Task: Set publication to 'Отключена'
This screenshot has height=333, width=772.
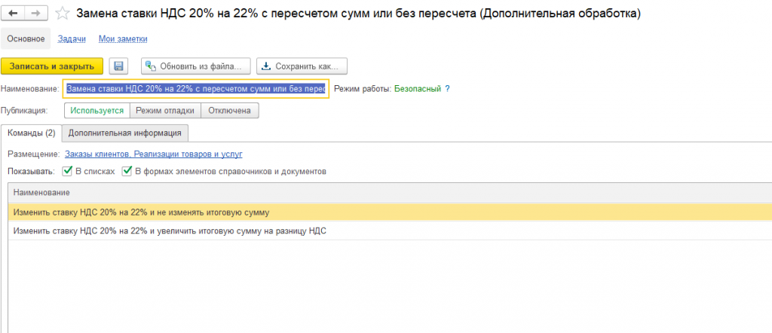Action: (229, 111)
